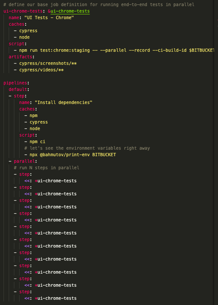
Task: Click 'cypress/screenshots/**' artifact path
Action: 48,63
